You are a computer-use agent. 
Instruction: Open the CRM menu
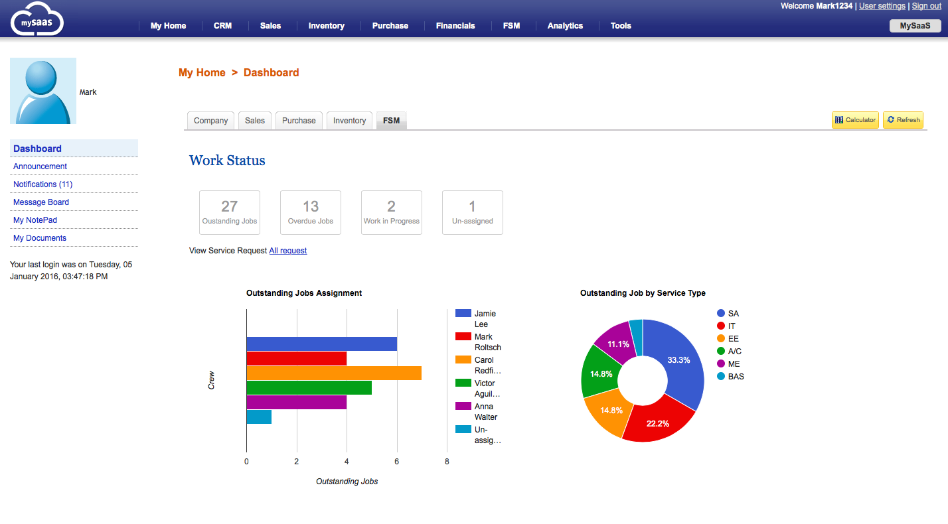[222, 26]
